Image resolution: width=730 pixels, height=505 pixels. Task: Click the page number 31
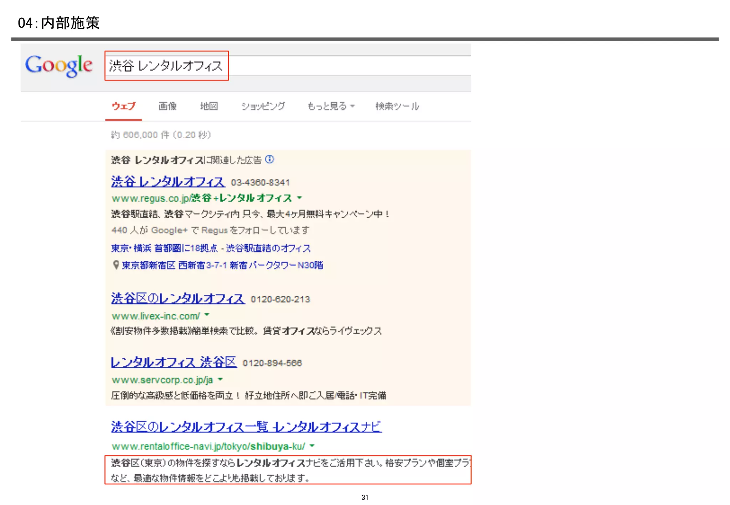coord(365,497)
